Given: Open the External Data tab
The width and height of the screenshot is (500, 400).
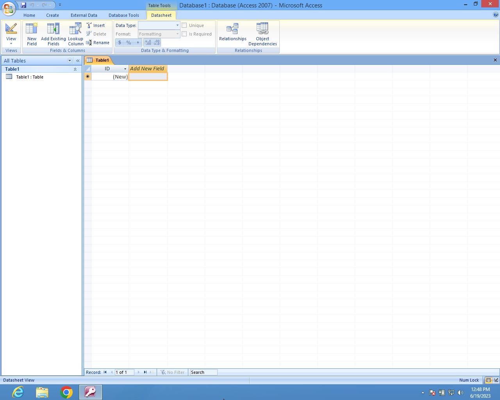Looking at the screenshot, I should pos(84,15).
